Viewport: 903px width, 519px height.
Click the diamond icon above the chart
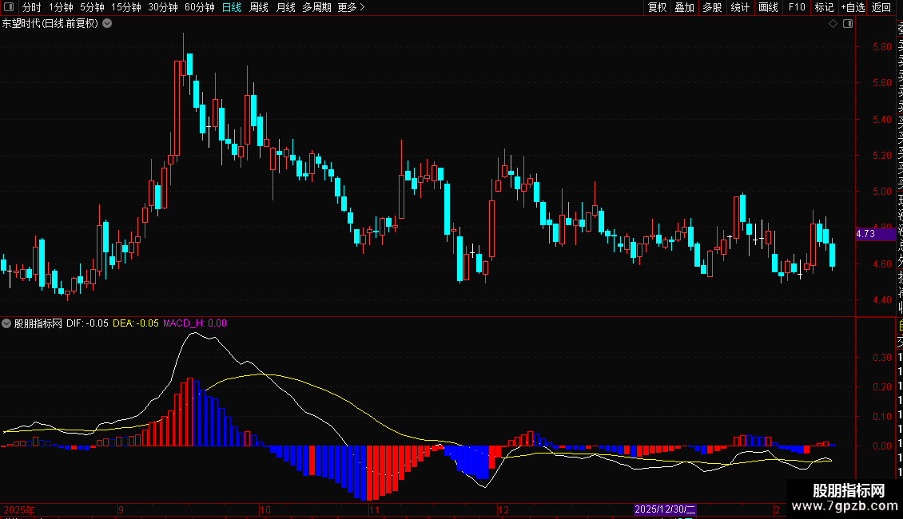pyautogui.click(x=833, y=24)
